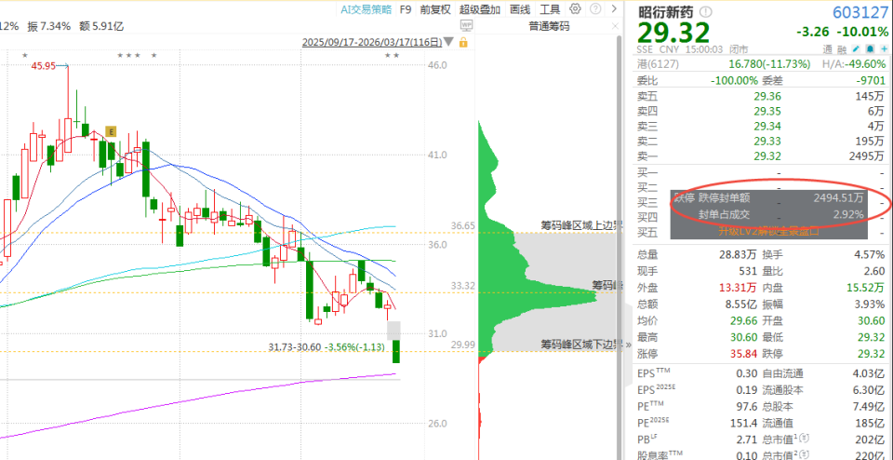
Task: Click the 卖一 volume 2495万
Action: 865,156
